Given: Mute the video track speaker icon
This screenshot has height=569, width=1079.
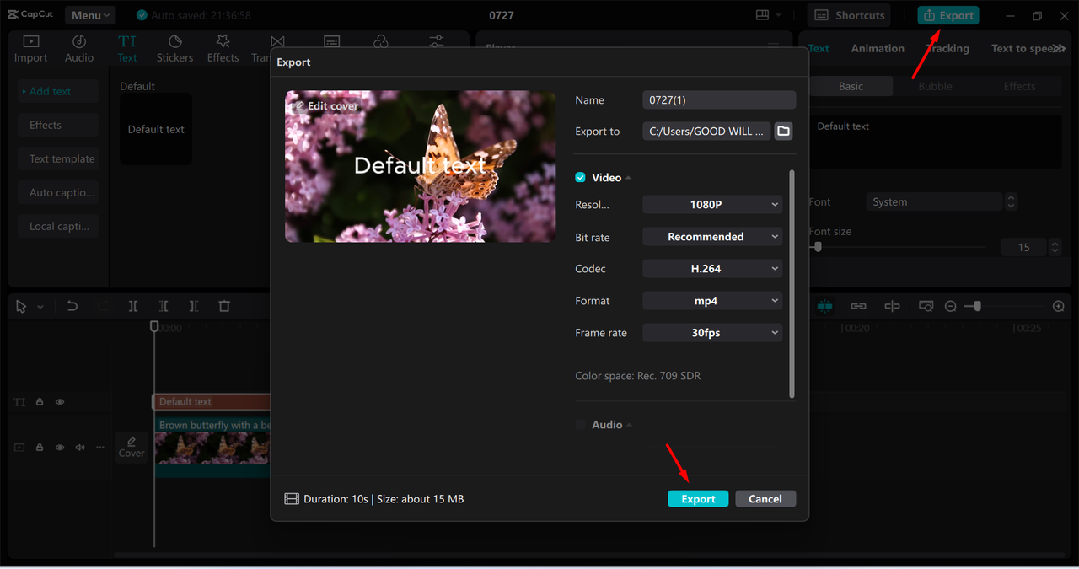Looking at the screenshot, I should click(80, 447).
